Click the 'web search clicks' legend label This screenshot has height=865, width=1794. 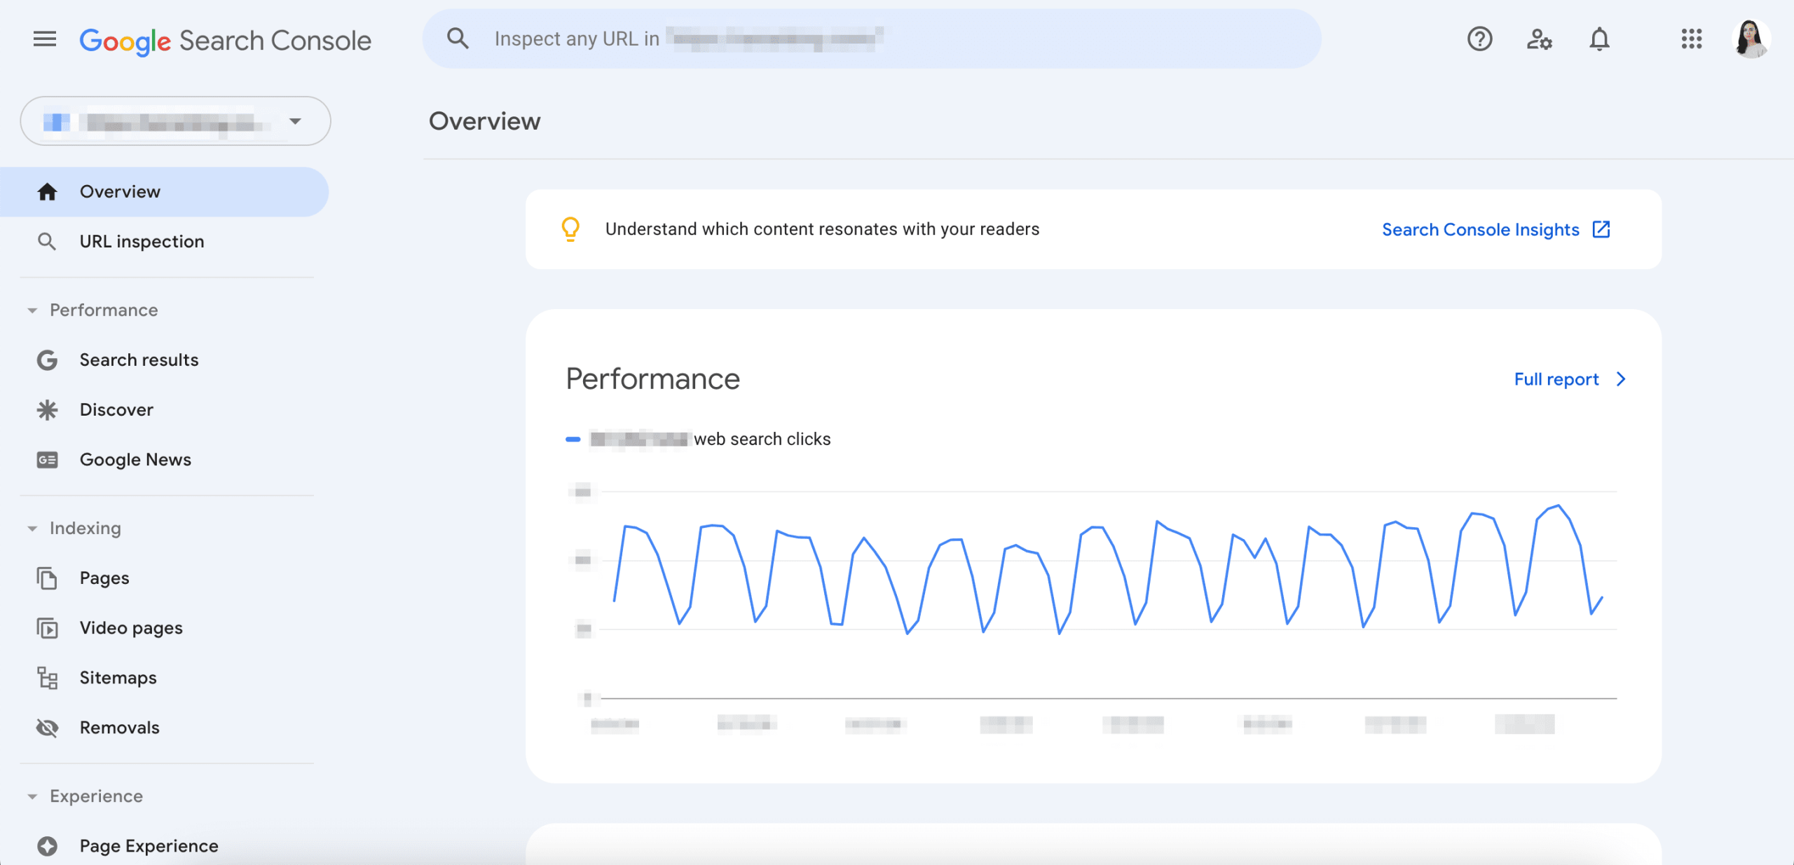point(762,439)
